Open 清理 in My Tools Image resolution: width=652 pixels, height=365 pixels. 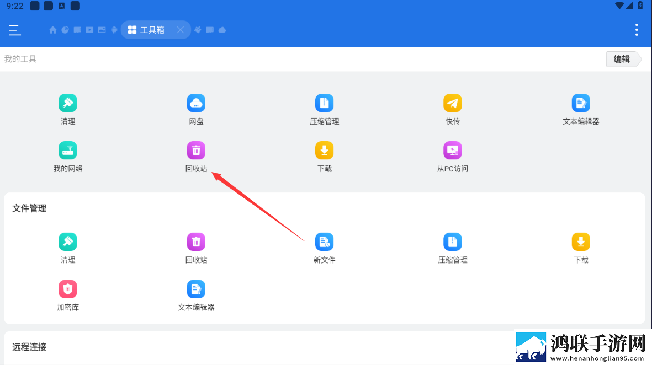[x=68, y=110]
